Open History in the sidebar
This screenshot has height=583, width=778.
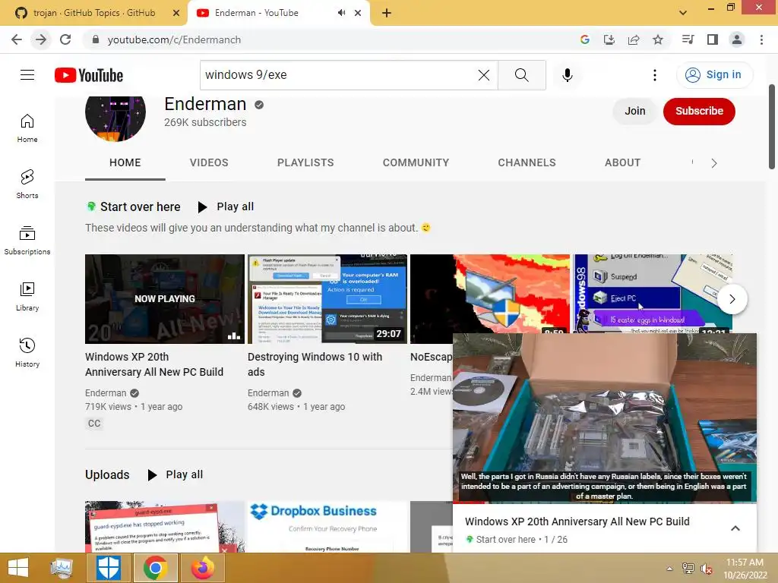point(27,352)
